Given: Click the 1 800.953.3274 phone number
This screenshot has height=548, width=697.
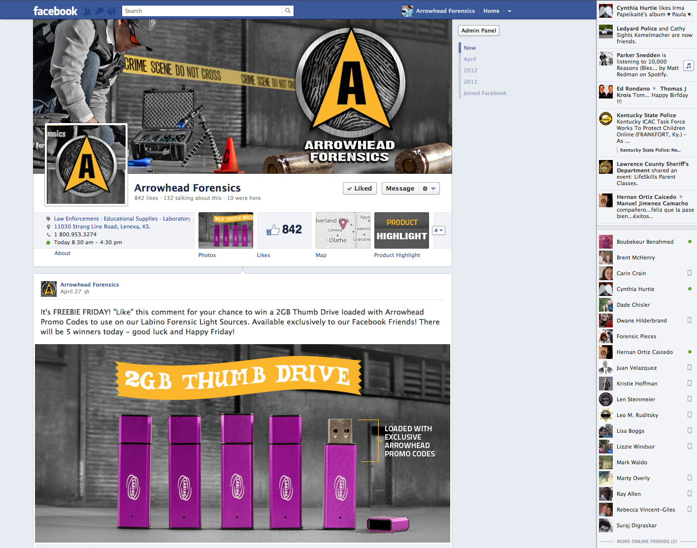Looking at the screenshot, I should [x=75, y=234].
